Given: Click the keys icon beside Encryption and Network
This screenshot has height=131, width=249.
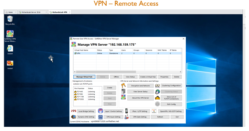Looking at the screenshot, I should tap(123, 85).
